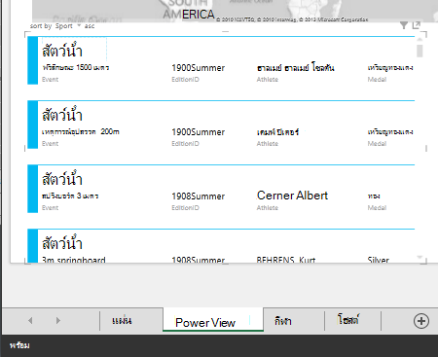This screenshot has height=357, width=438.
Task: Switch to the โฮสต์ sheet tab
Action: [x=348, y=320]
